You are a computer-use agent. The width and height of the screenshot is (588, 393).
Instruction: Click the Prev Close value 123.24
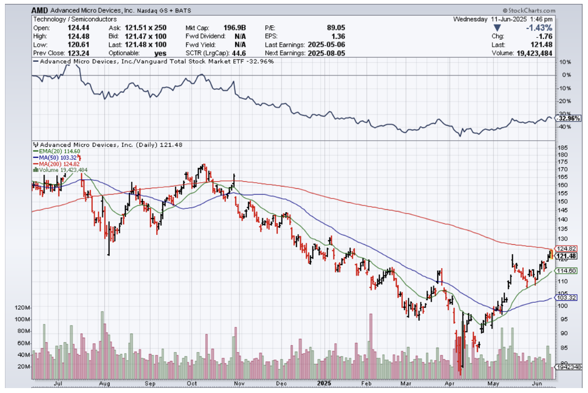(x=79, y=53)
